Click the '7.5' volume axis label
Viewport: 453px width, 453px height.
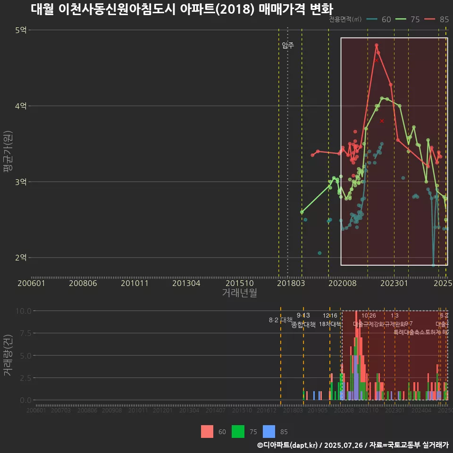coord(25,333)
